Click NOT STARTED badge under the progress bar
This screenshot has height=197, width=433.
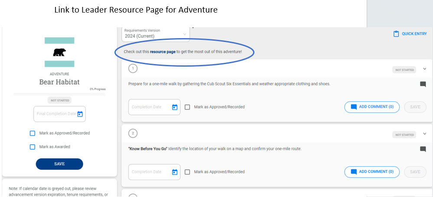point(59,100)
